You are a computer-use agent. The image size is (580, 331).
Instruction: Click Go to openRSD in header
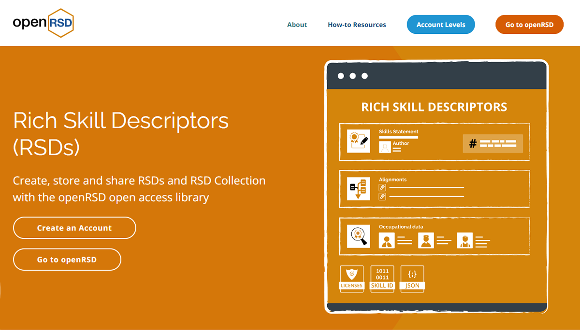pyautogui.click(x=529, y=25)
